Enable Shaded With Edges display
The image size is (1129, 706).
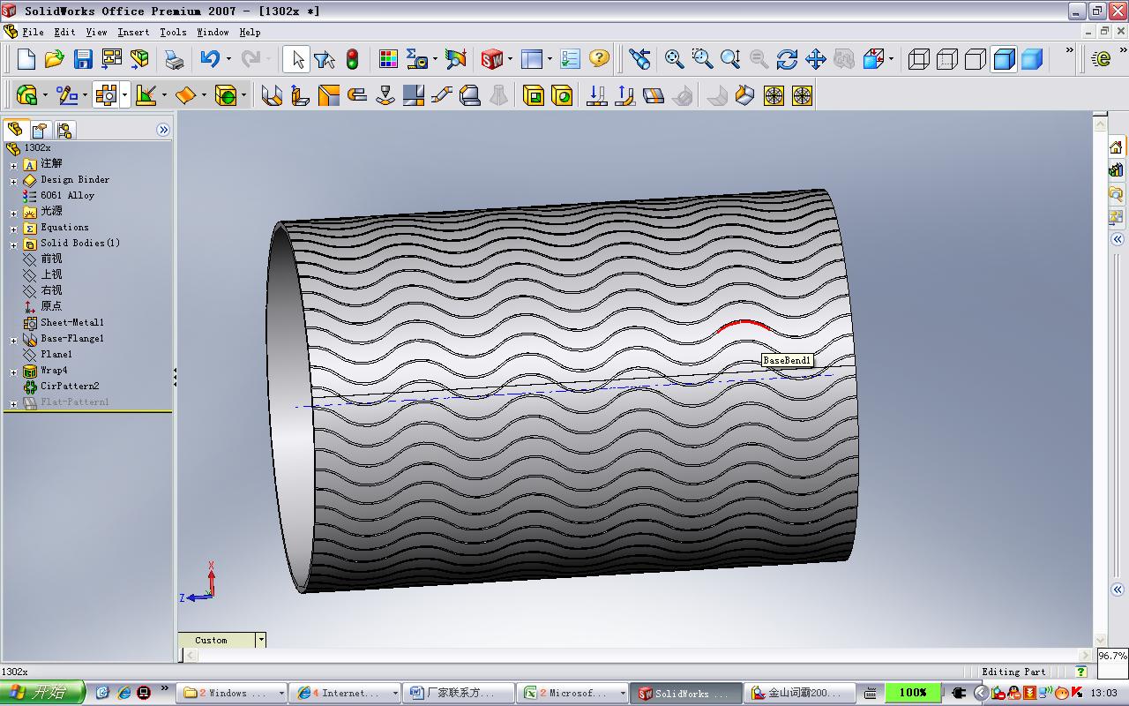coord(1004,59)
